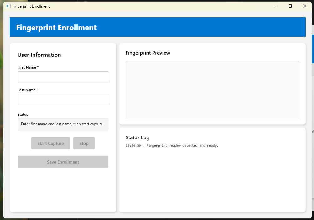Focus the First Name input field
Viewport: 314px width, 220px height.
point(63,77)
